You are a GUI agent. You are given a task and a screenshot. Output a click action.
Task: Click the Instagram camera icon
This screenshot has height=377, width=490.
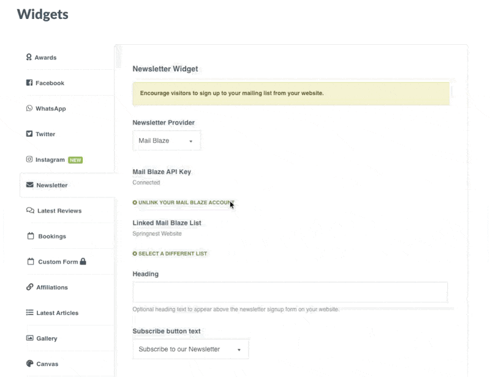[29, 159]
